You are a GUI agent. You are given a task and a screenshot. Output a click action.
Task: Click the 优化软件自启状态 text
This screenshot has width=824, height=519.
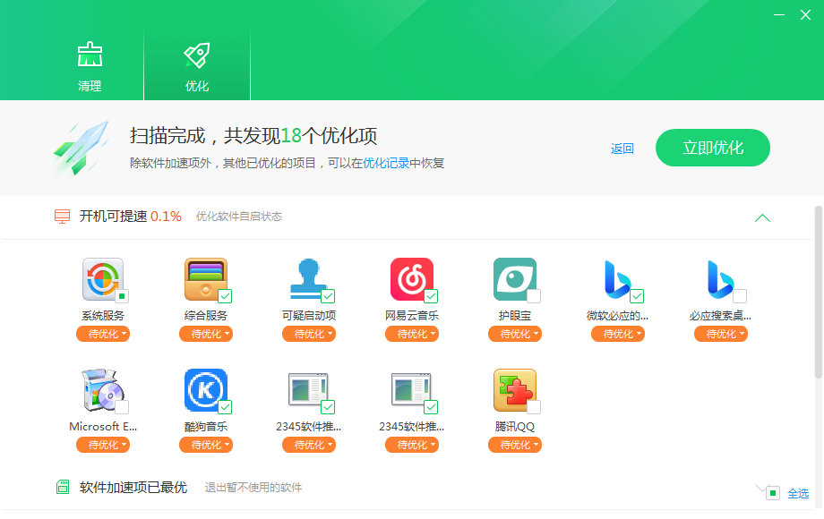[239, 217]
